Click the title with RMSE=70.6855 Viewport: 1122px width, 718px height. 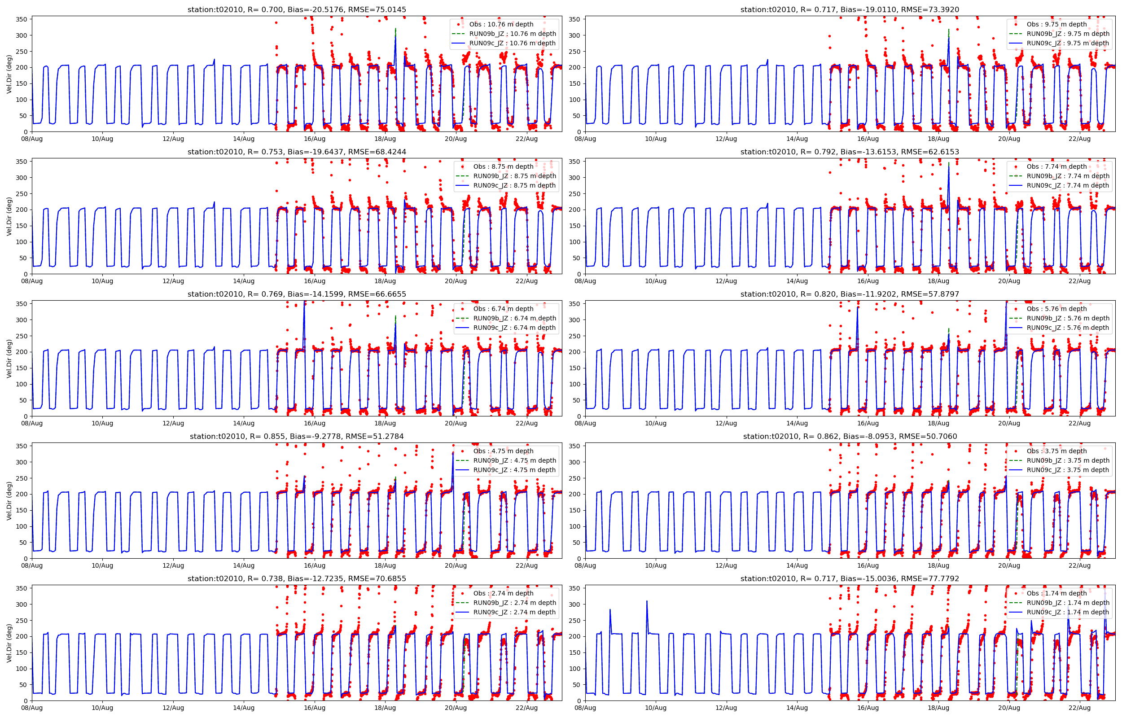[x=297, y=578]
